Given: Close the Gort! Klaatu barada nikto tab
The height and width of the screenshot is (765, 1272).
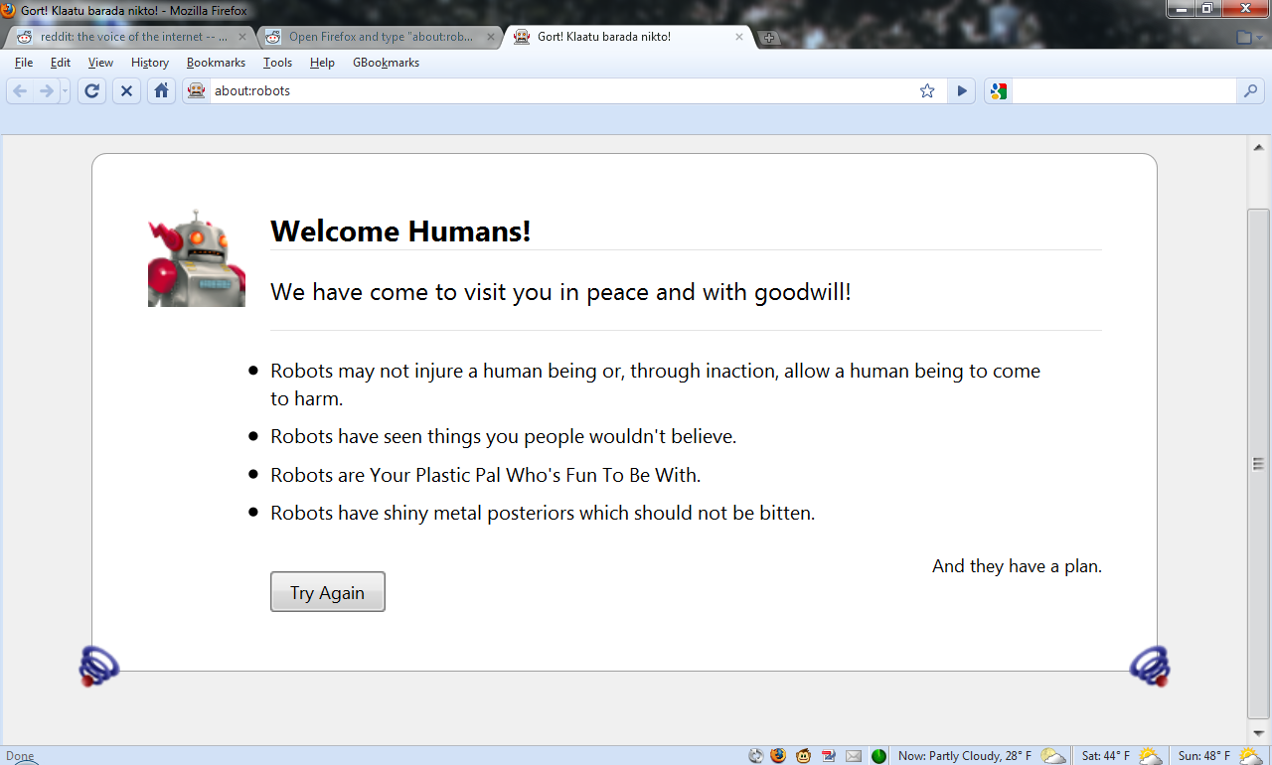Looking at the screenshot, I should pos(739,37).
